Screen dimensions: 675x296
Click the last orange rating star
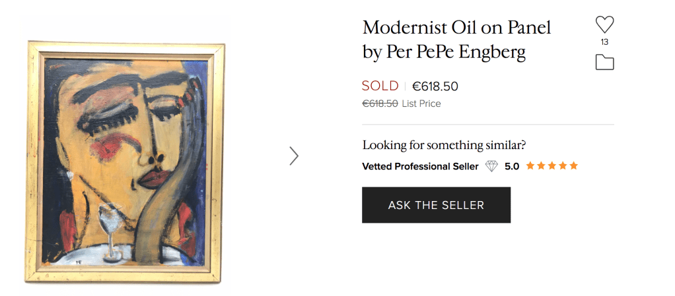pos(573,166)
